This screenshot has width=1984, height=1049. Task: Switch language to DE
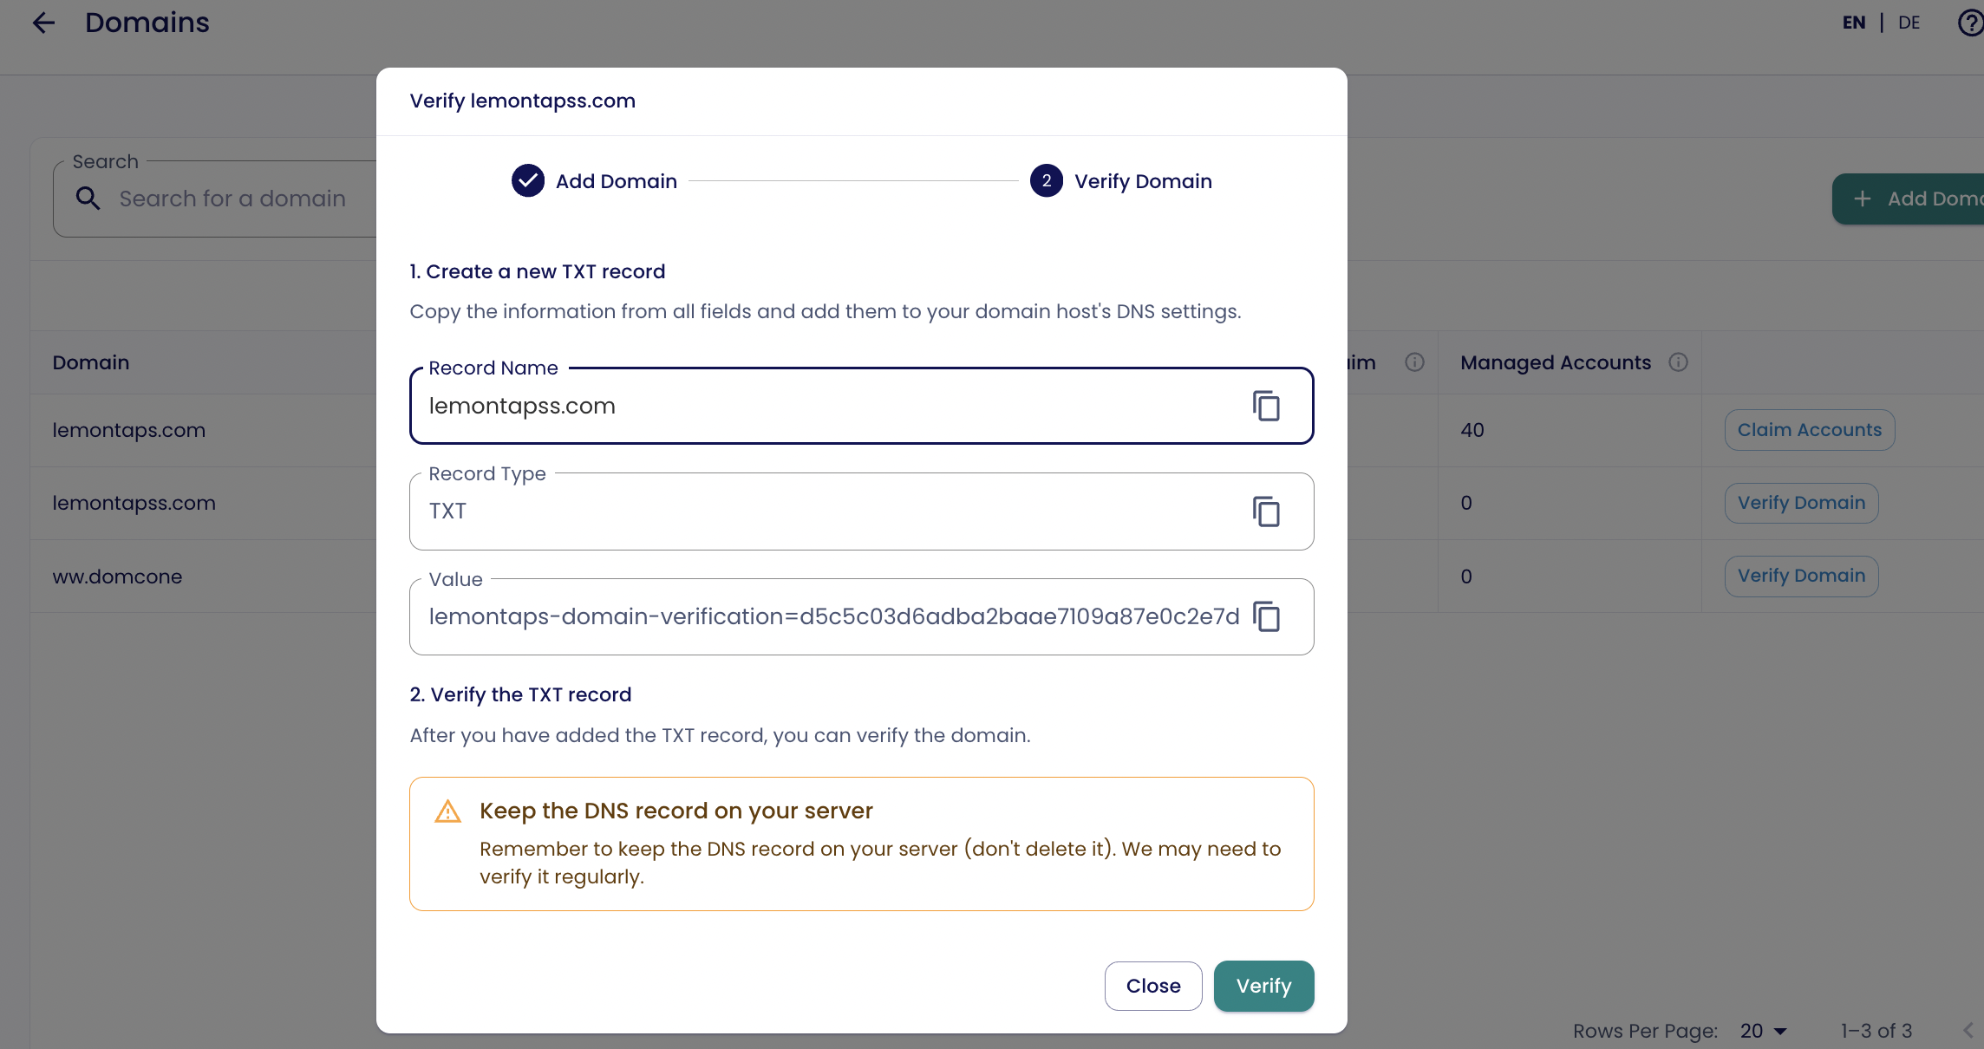point(1909,23)
